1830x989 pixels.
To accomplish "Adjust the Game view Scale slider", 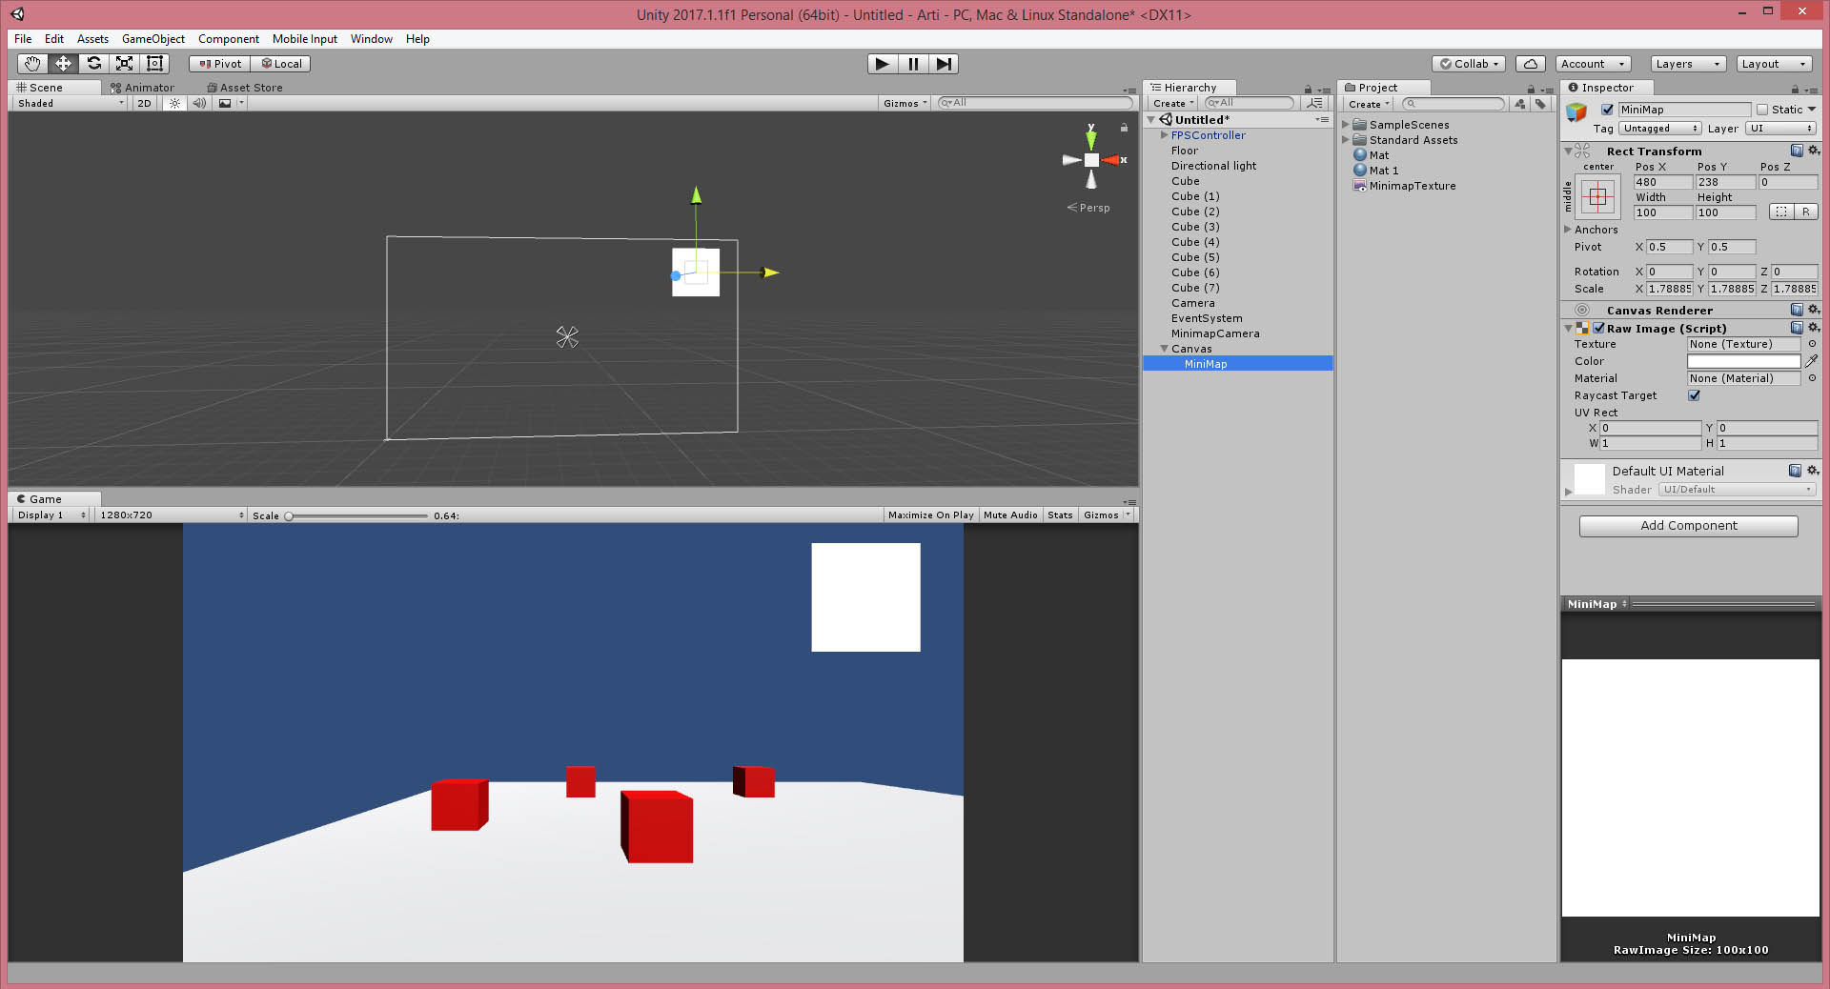I will pos(357,515).
